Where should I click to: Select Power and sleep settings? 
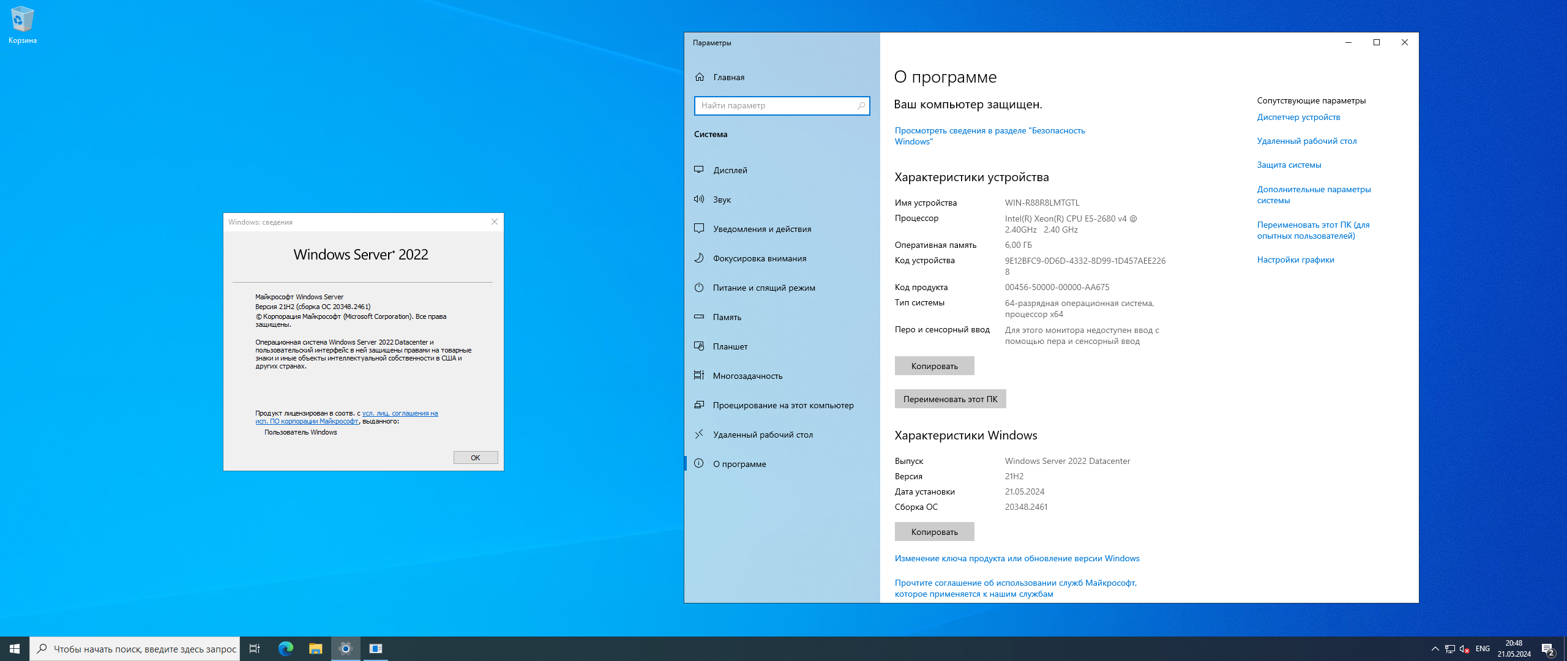(x=763, y=288)
